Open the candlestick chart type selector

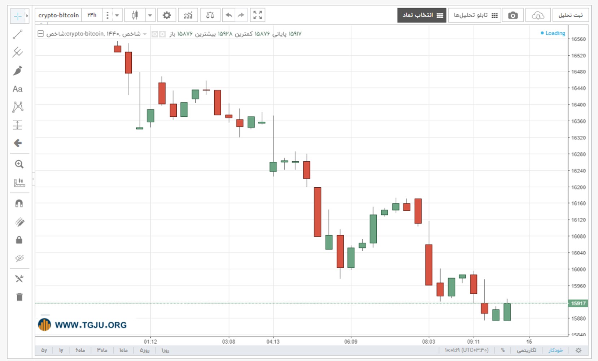pyautogui.click(x=135, y=15)
